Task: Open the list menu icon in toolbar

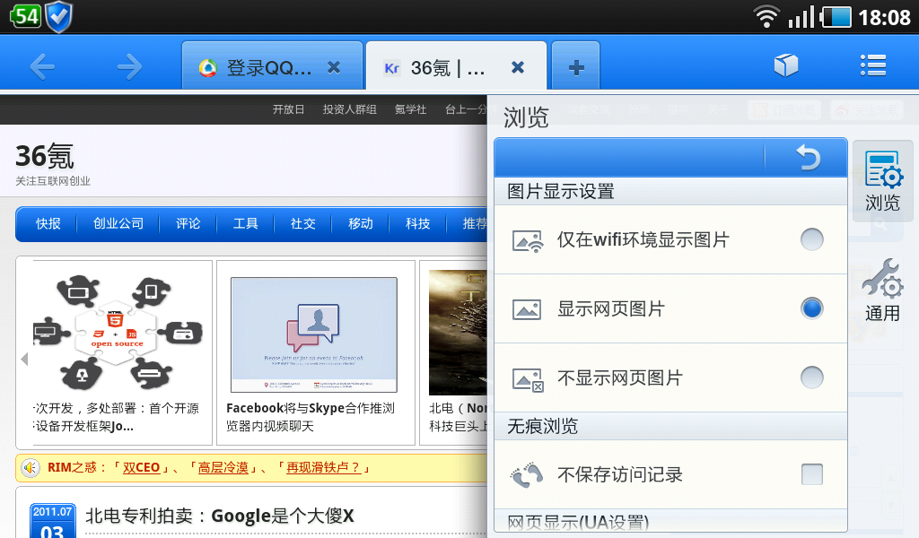Action: 872,65
